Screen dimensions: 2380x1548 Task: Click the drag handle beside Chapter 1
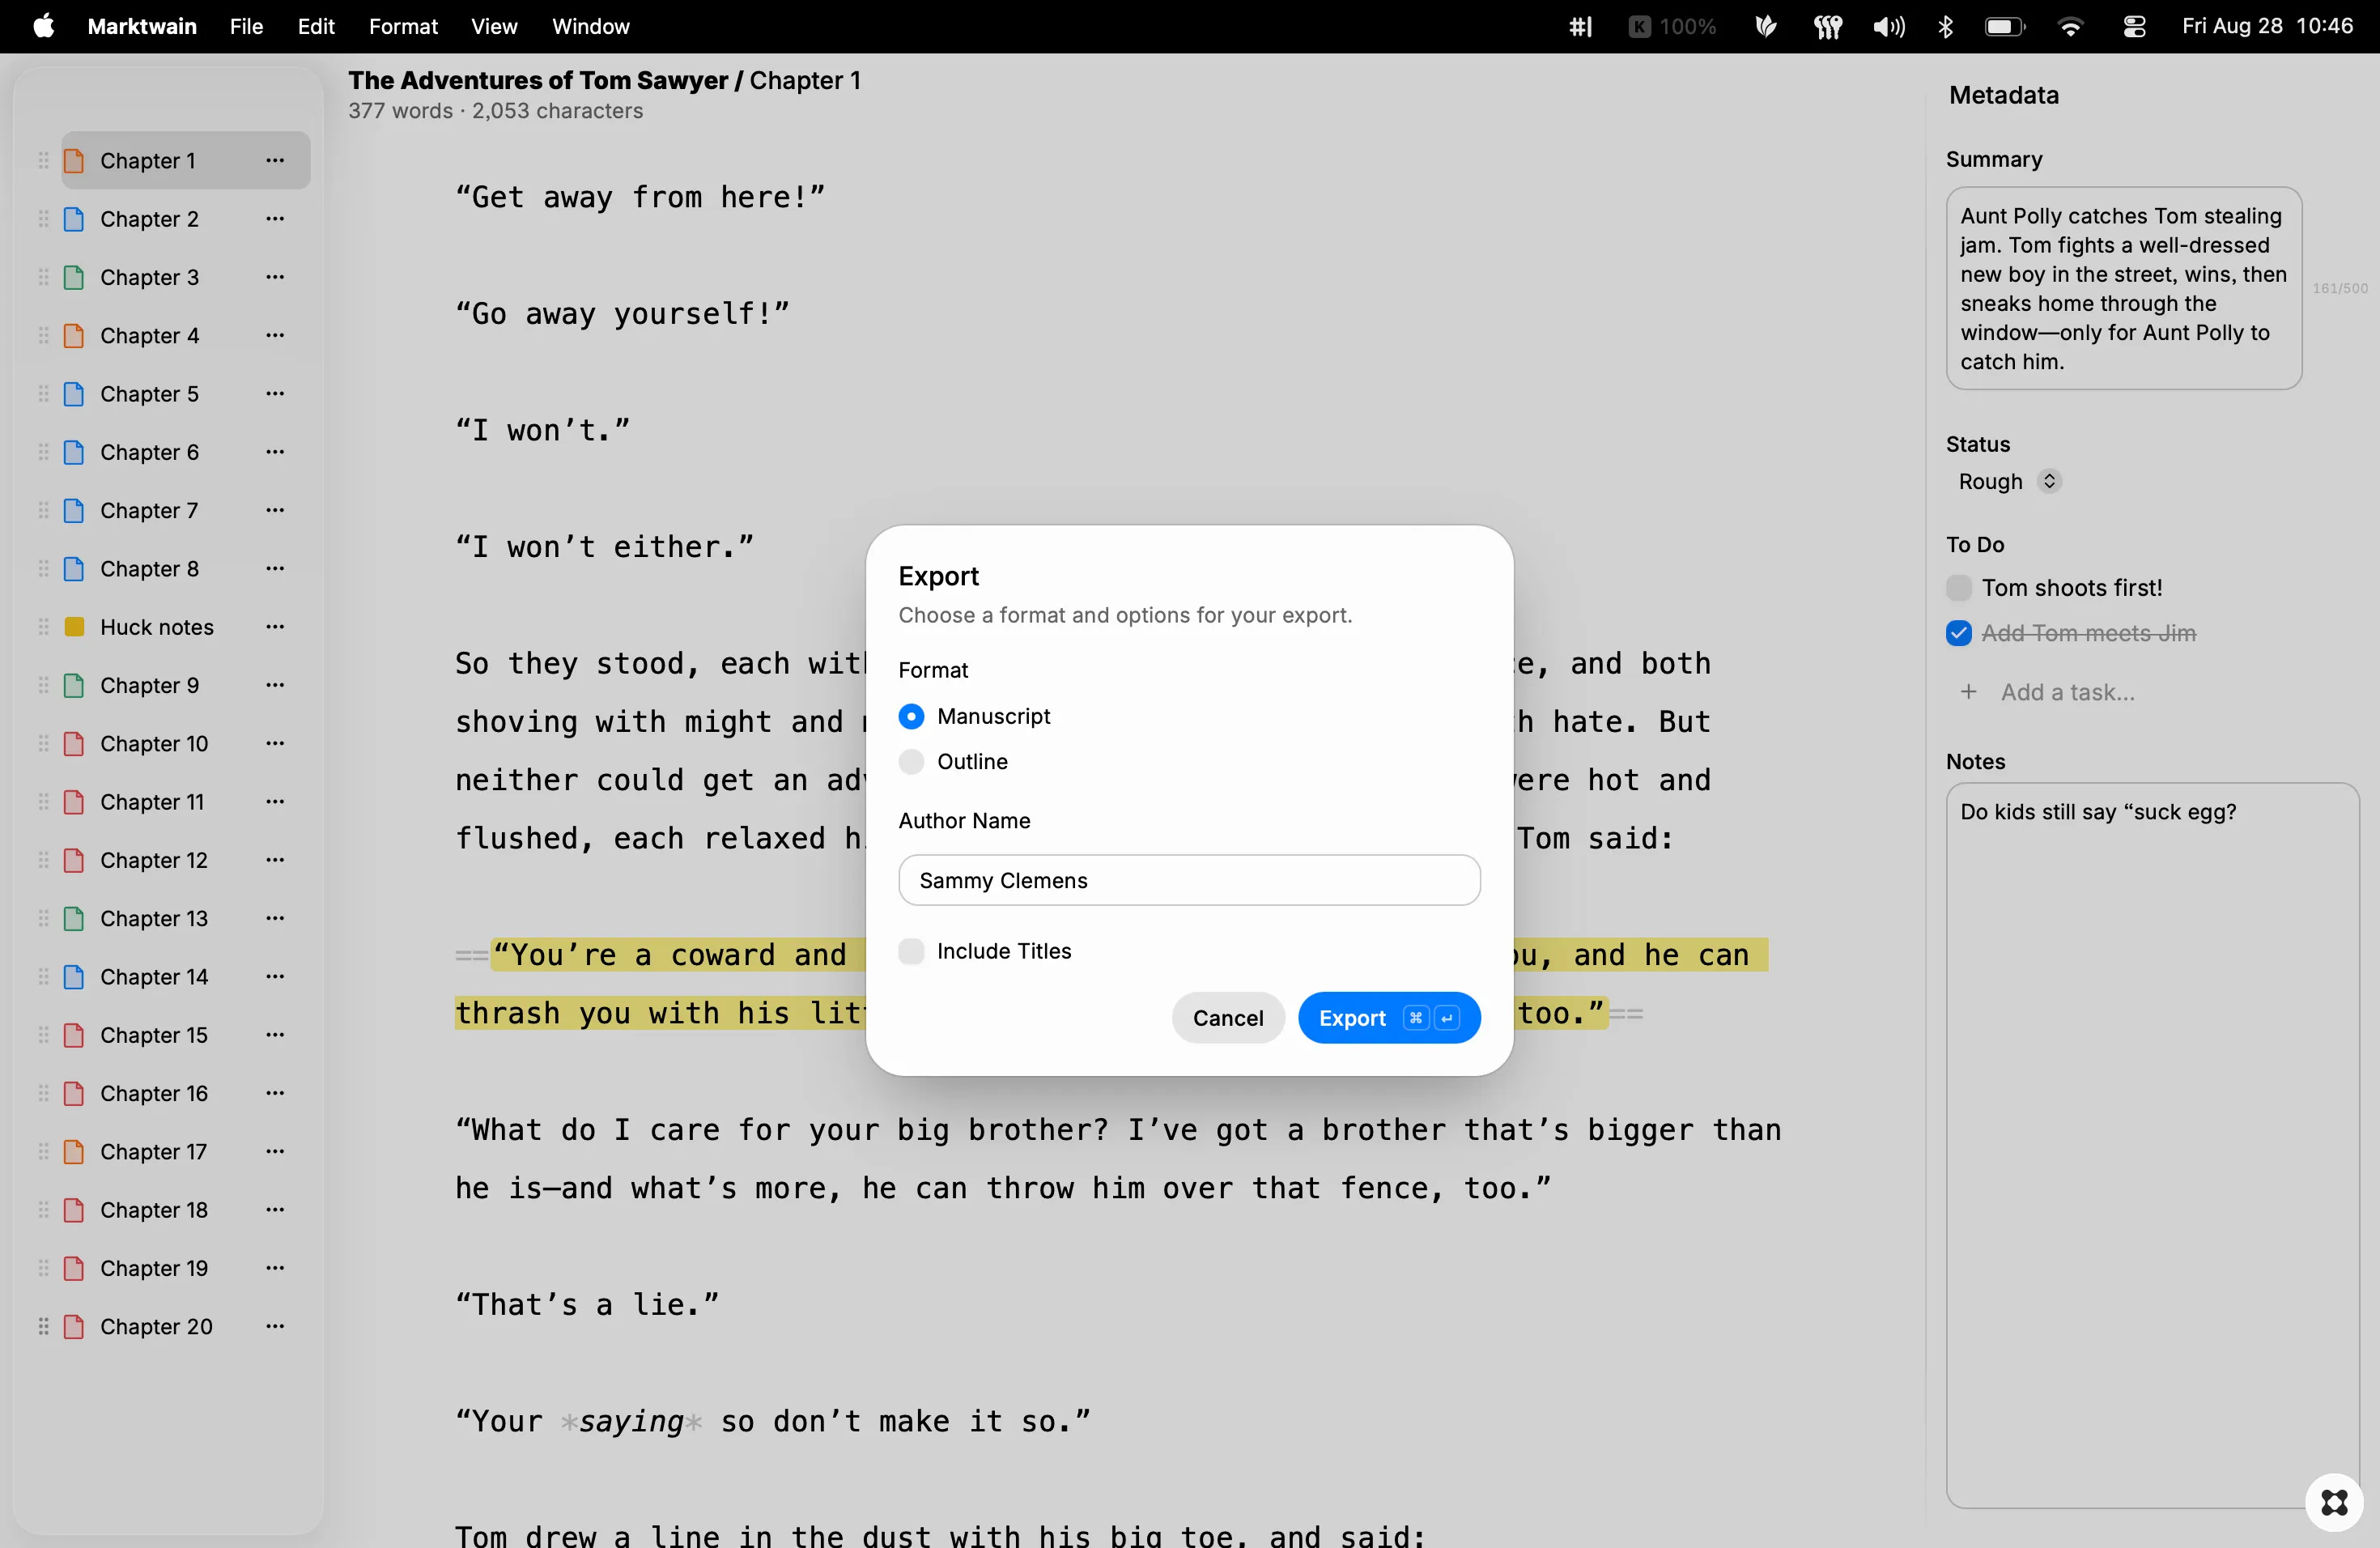[43, 161]
